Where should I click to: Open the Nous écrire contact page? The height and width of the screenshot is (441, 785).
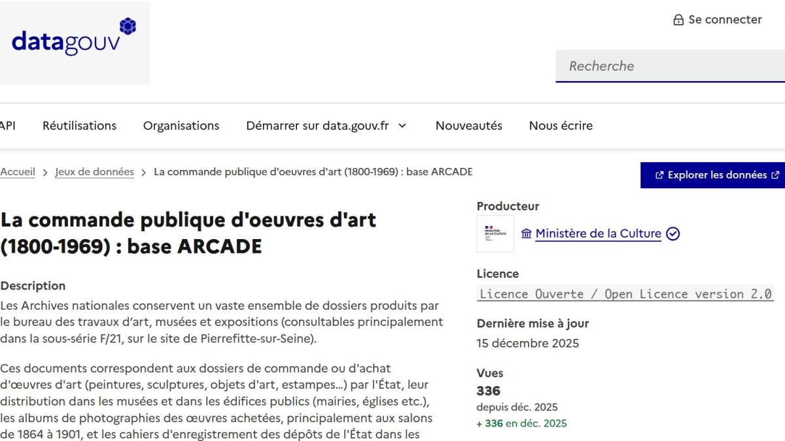(x=561, y=126)
